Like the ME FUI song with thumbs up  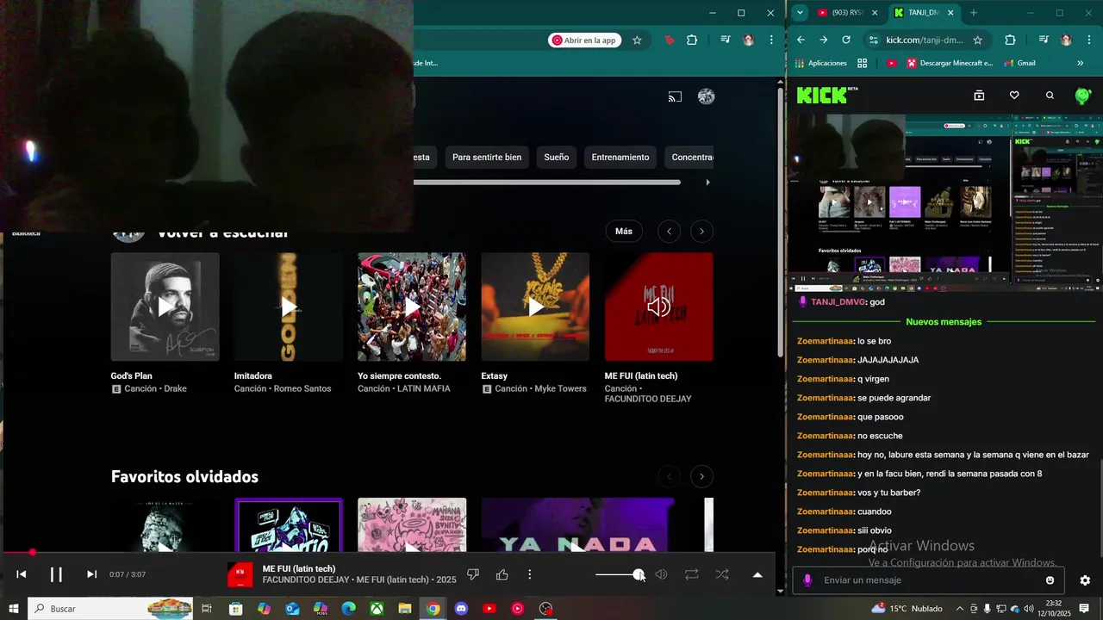point(502,574)
